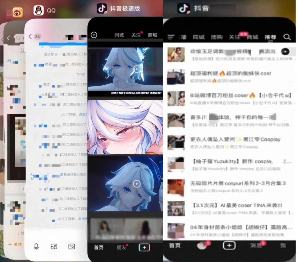Tap the create plus button in 抖音极速版

click(x=144, y=247)
